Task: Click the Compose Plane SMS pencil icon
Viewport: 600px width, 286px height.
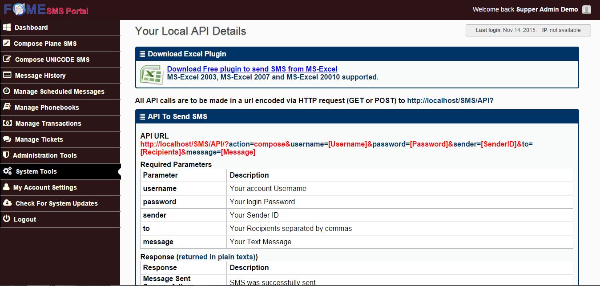Action: coord(6,44)
